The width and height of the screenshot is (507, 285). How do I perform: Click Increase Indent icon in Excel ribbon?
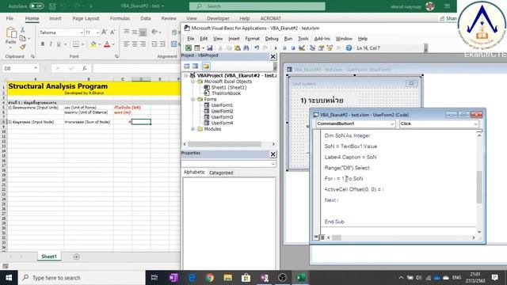(162, 44)
